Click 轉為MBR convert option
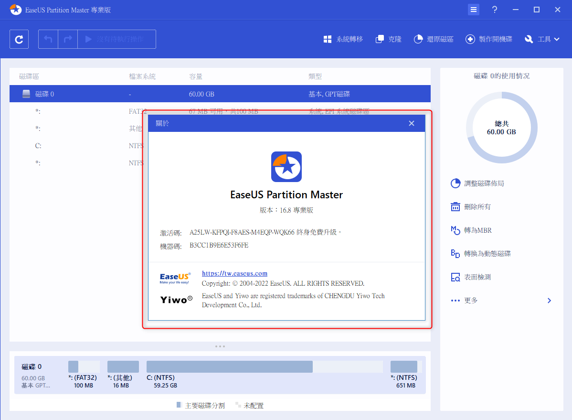This screenshot has height=420, width=572. coord(471,230)
